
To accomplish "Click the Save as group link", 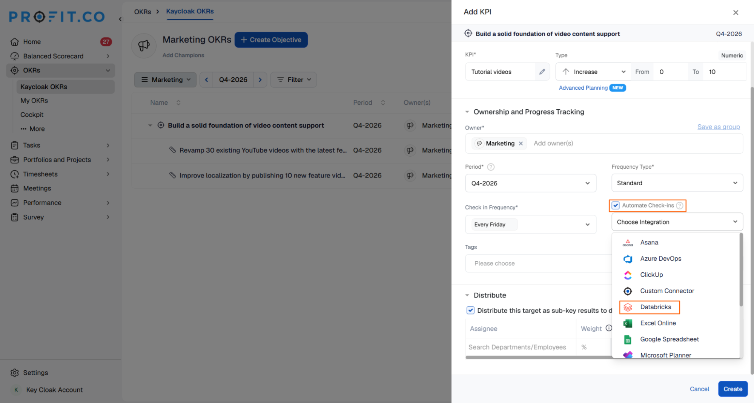I will coord(718,127).
